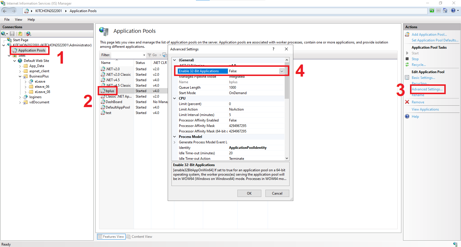Collapse the Default Web Site node
Viewport: 461px width, 247px height.
(15, 61)
